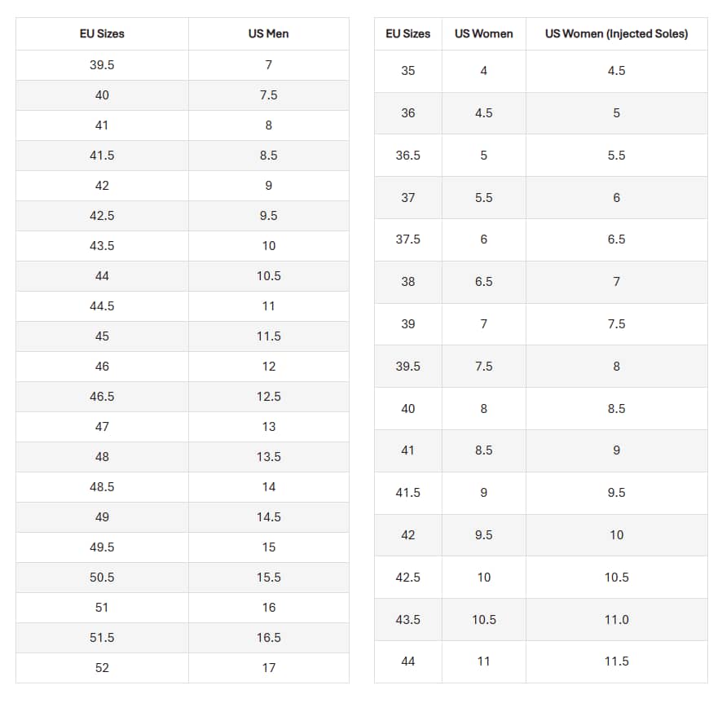Click the US Men 17 cell
Screen dimensions: 722x703
tap(268, 668)
